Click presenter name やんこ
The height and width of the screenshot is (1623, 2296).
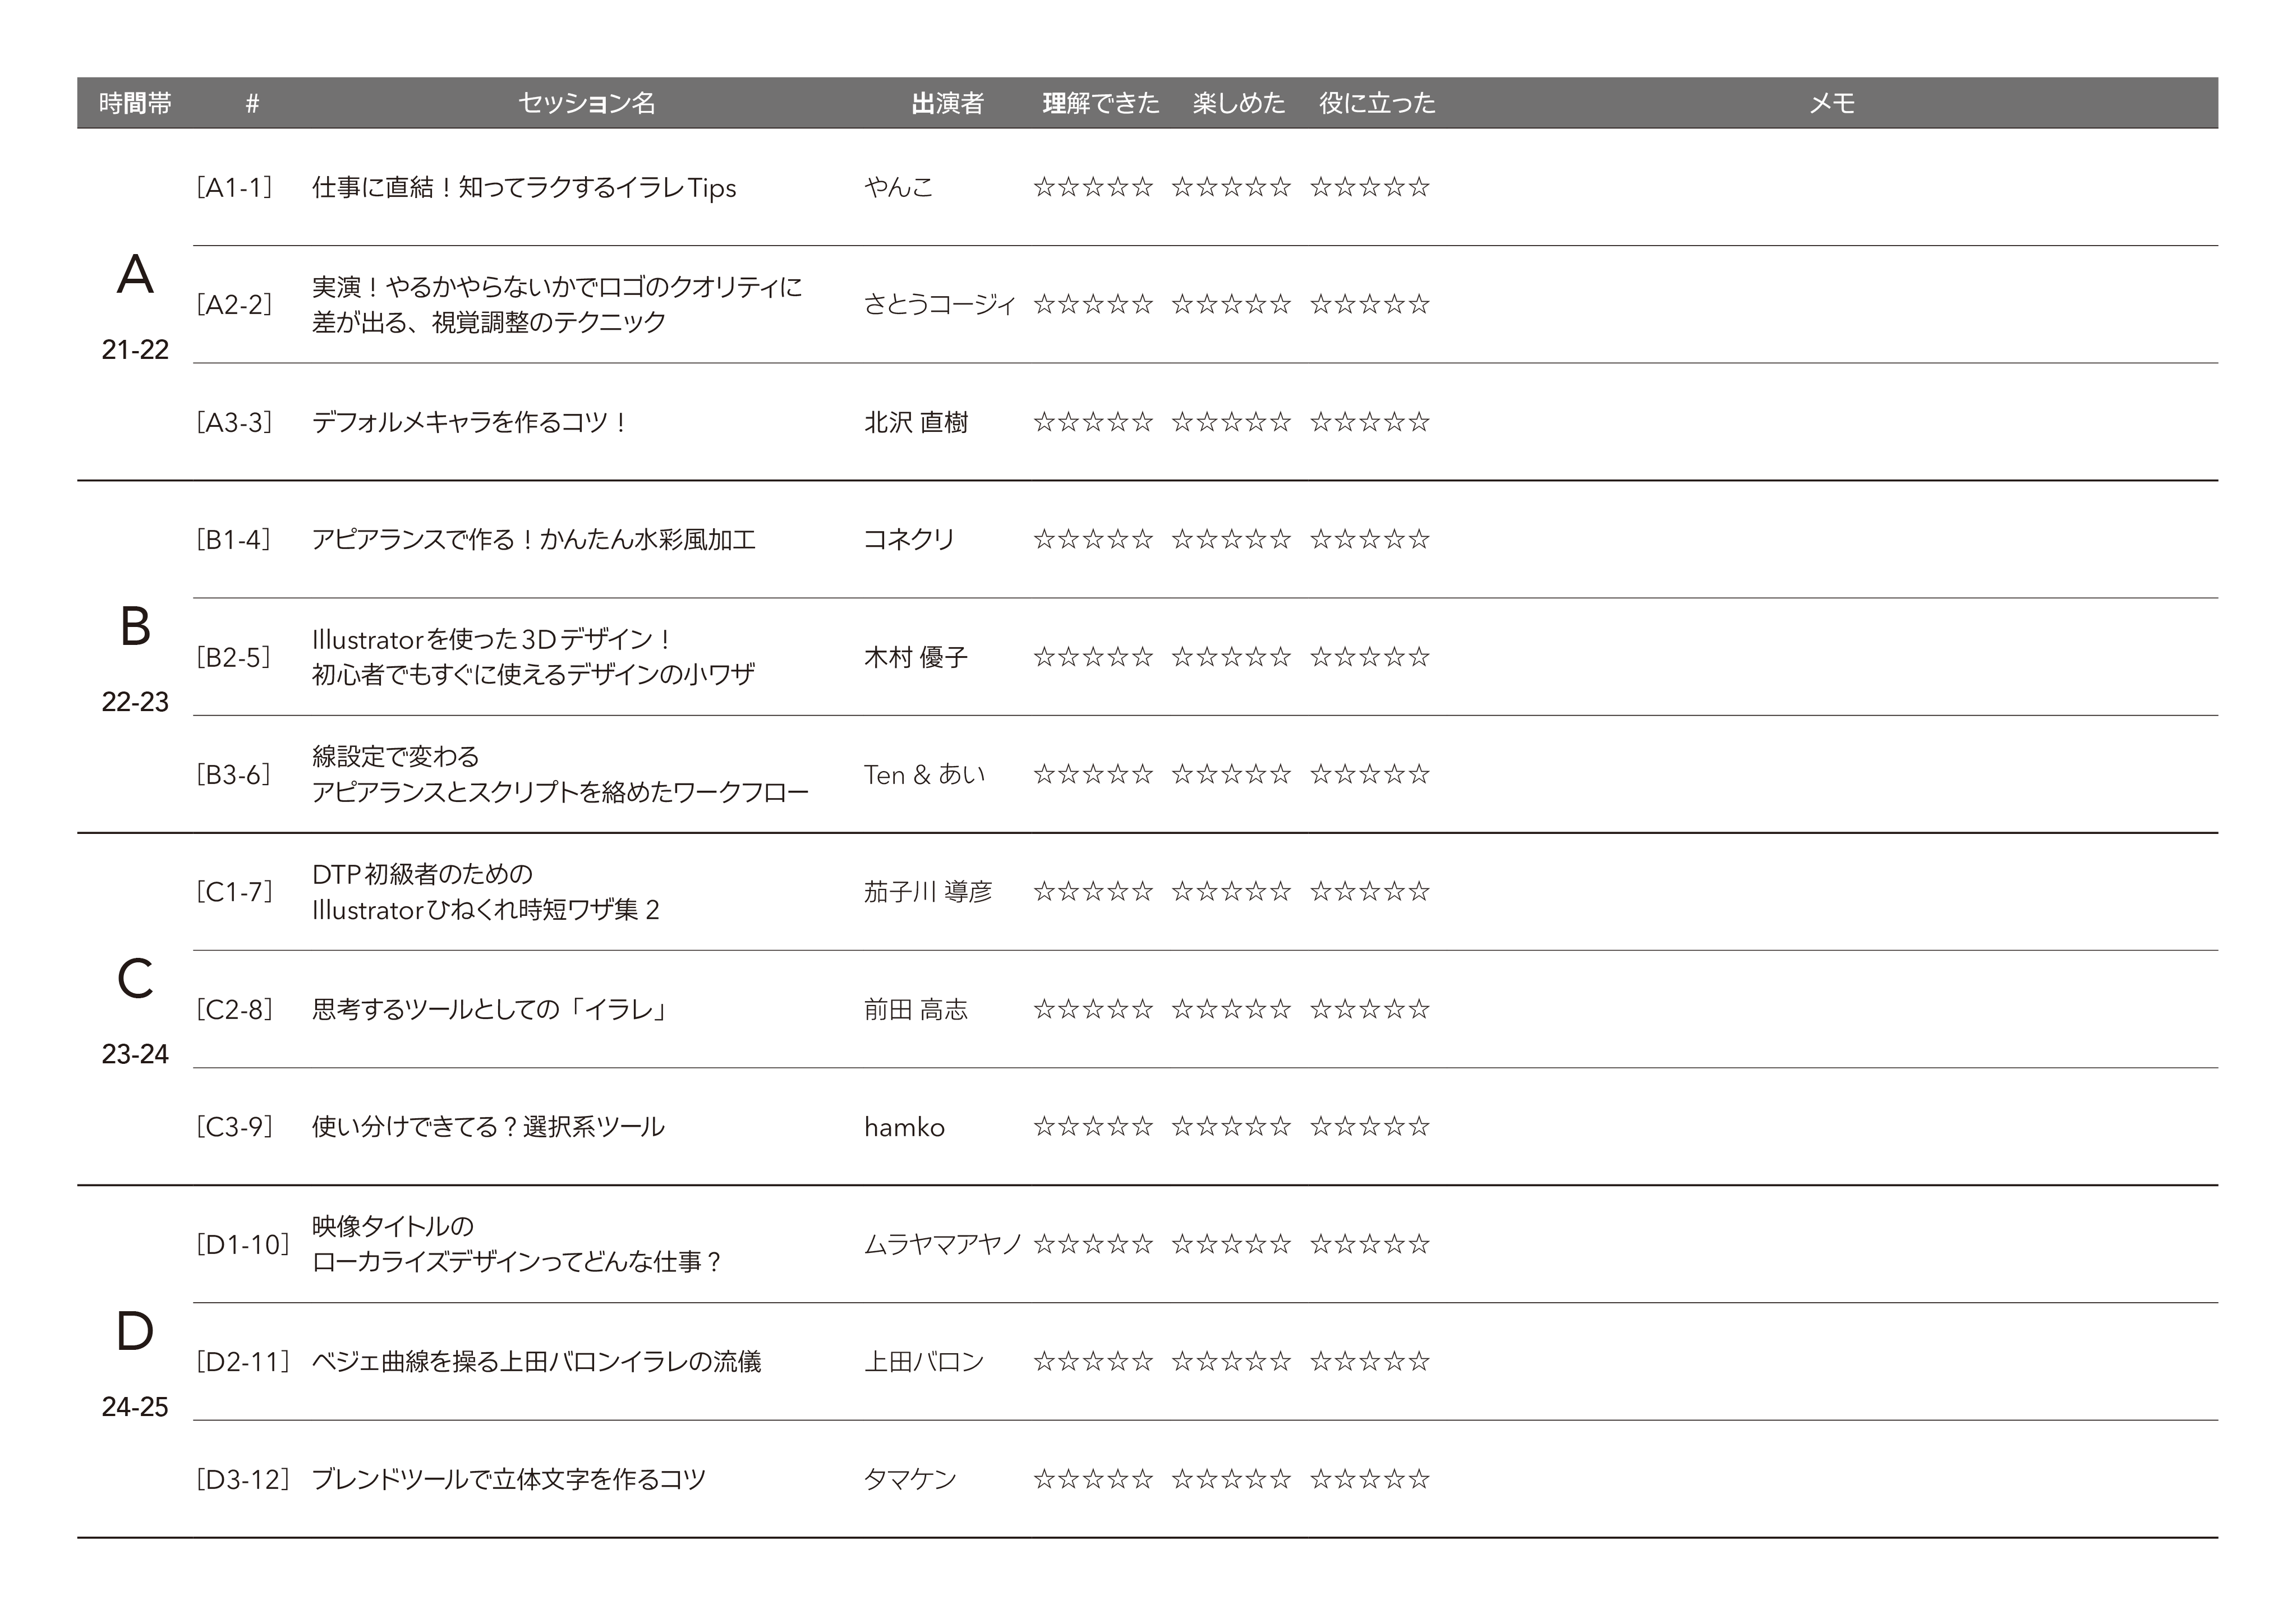[x=898, y=187]
